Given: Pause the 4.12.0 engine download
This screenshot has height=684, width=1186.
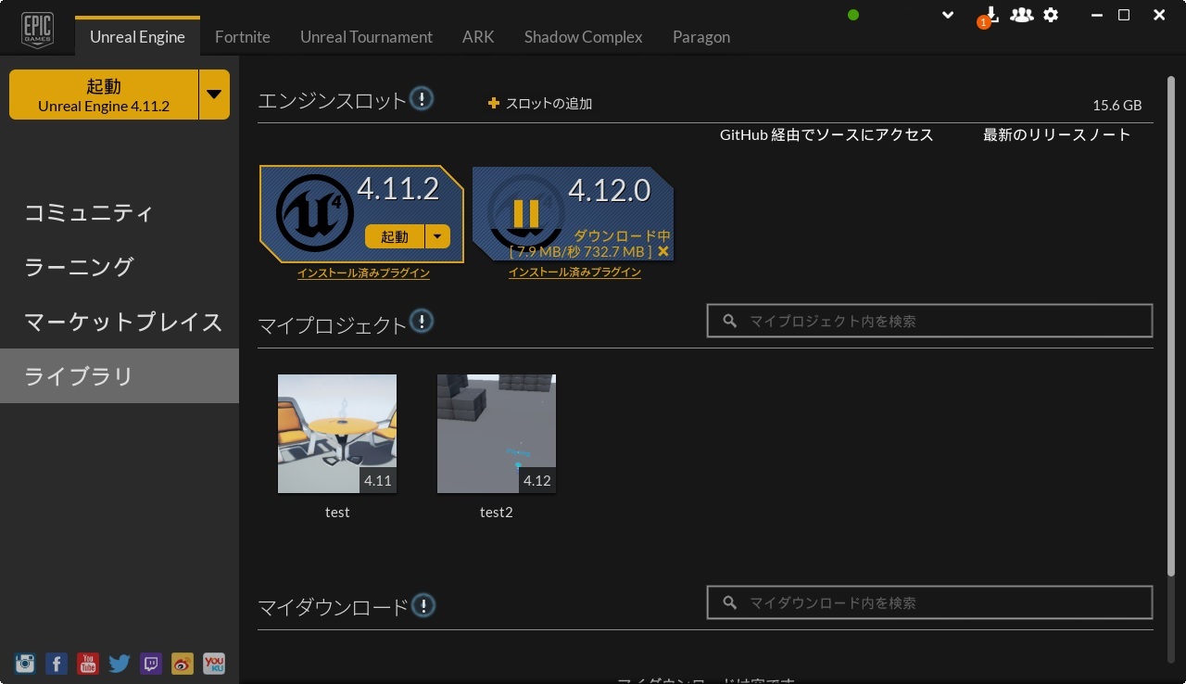Looking at the screenshot, I should point(525,212).
